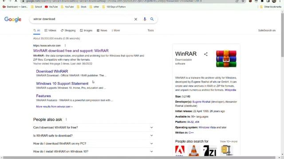Open 7-Zip icon in related searches

[x=210, y=151]
